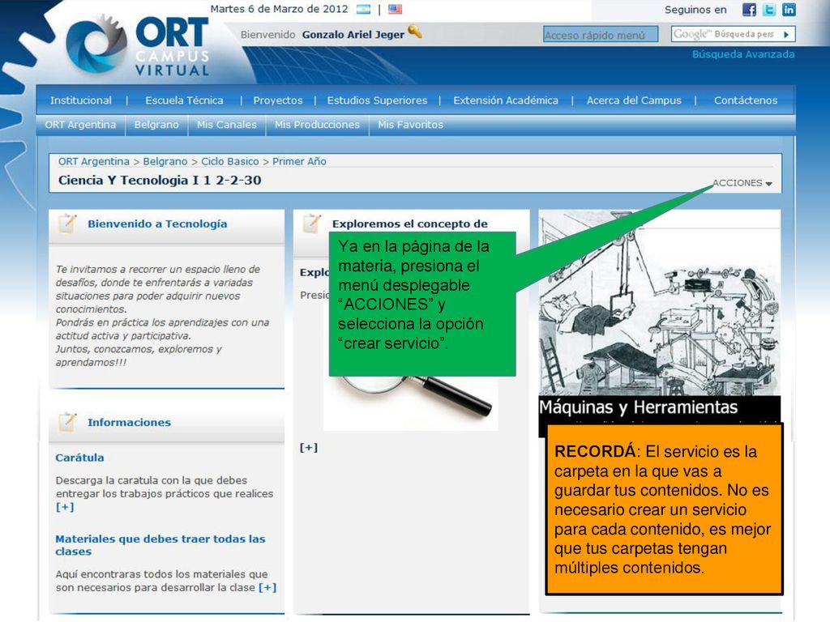Image resolution: width=830 pixels, height=622 pixels.
Task: Open the Acerca del Campus menu
Action: [x=634, y=100]
